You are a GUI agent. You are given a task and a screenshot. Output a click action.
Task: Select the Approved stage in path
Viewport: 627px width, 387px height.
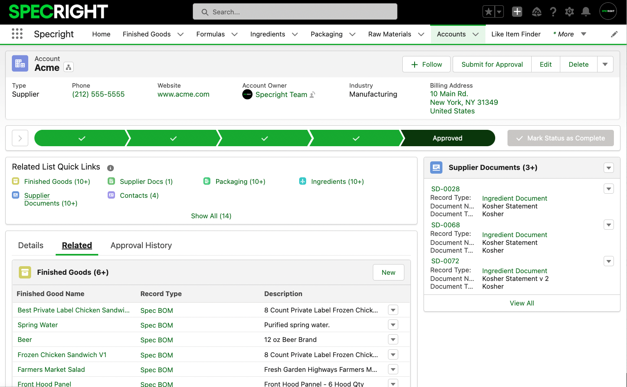click(x=447, y=138)
